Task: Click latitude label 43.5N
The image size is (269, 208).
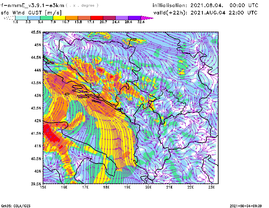Action: point(36,83)
